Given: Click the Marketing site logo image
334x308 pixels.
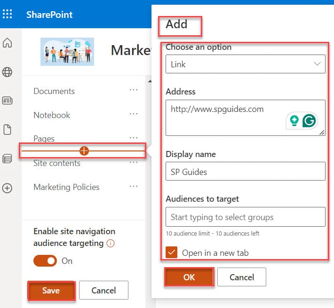Looking at the screenshot, I should coord(67,52).
